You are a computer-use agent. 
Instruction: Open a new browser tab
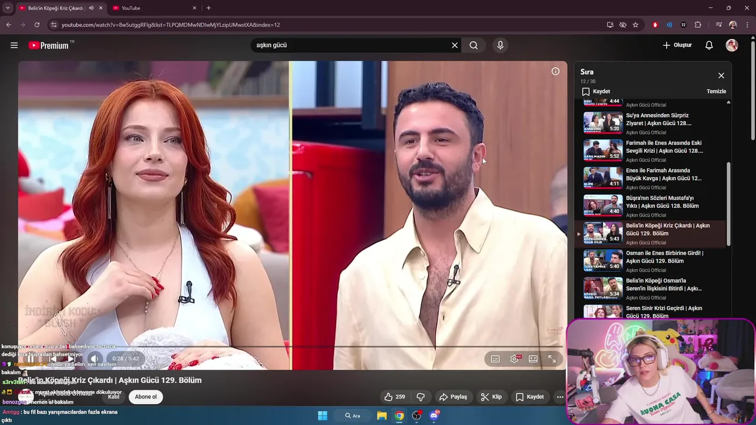point(208,8)
